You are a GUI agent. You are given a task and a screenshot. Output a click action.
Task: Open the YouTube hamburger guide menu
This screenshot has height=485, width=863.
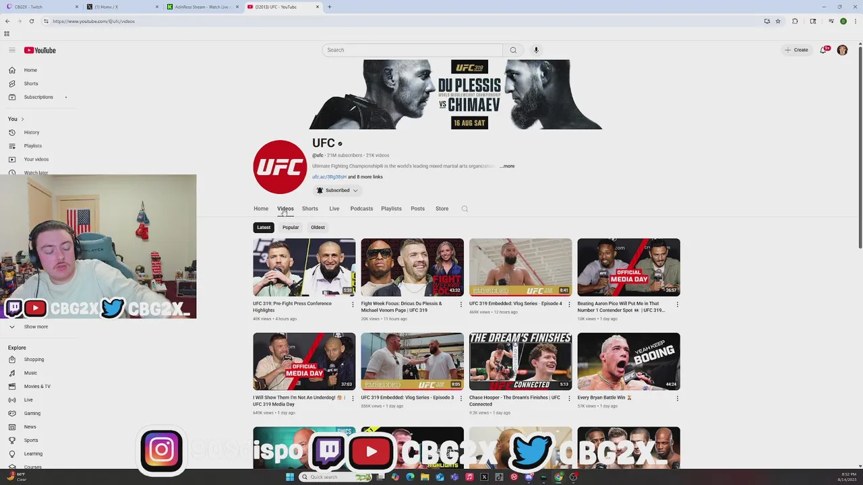coord(12,50)
